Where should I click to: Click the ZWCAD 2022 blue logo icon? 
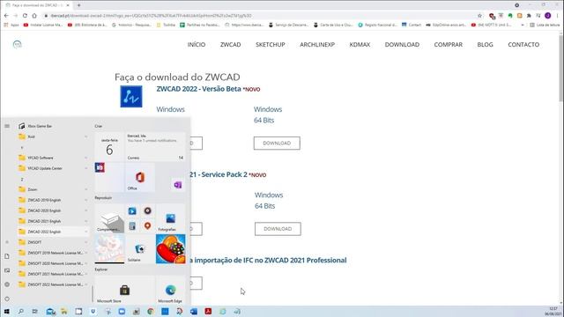(131, 96)
